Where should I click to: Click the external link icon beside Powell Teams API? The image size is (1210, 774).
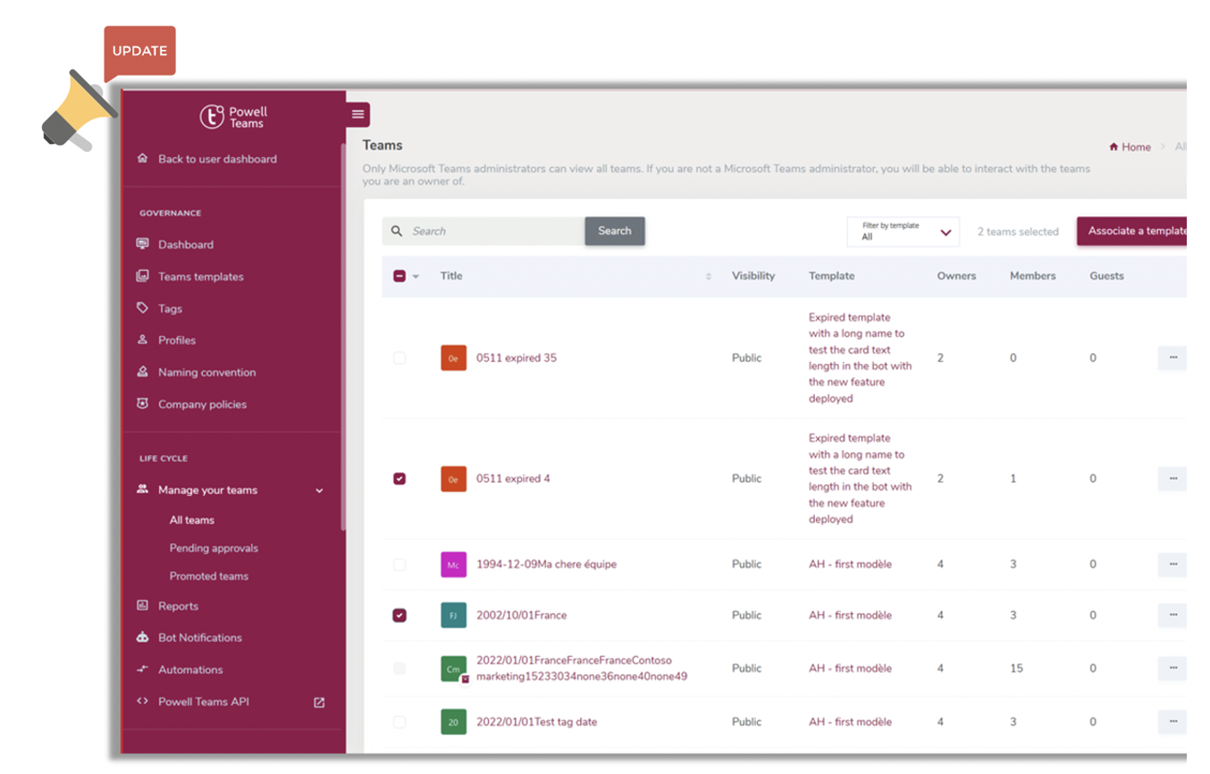[x=318, y=702]
